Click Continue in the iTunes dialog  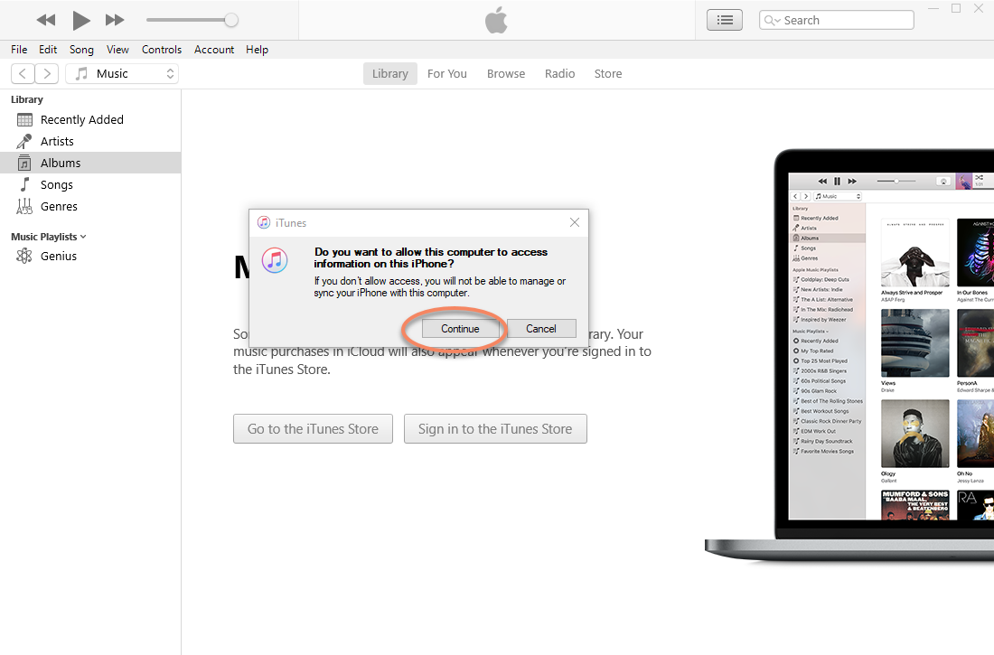tap(460, 329)
